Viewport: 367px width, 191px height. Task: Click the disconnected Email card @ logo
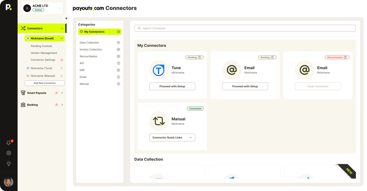tap(305, 70)
